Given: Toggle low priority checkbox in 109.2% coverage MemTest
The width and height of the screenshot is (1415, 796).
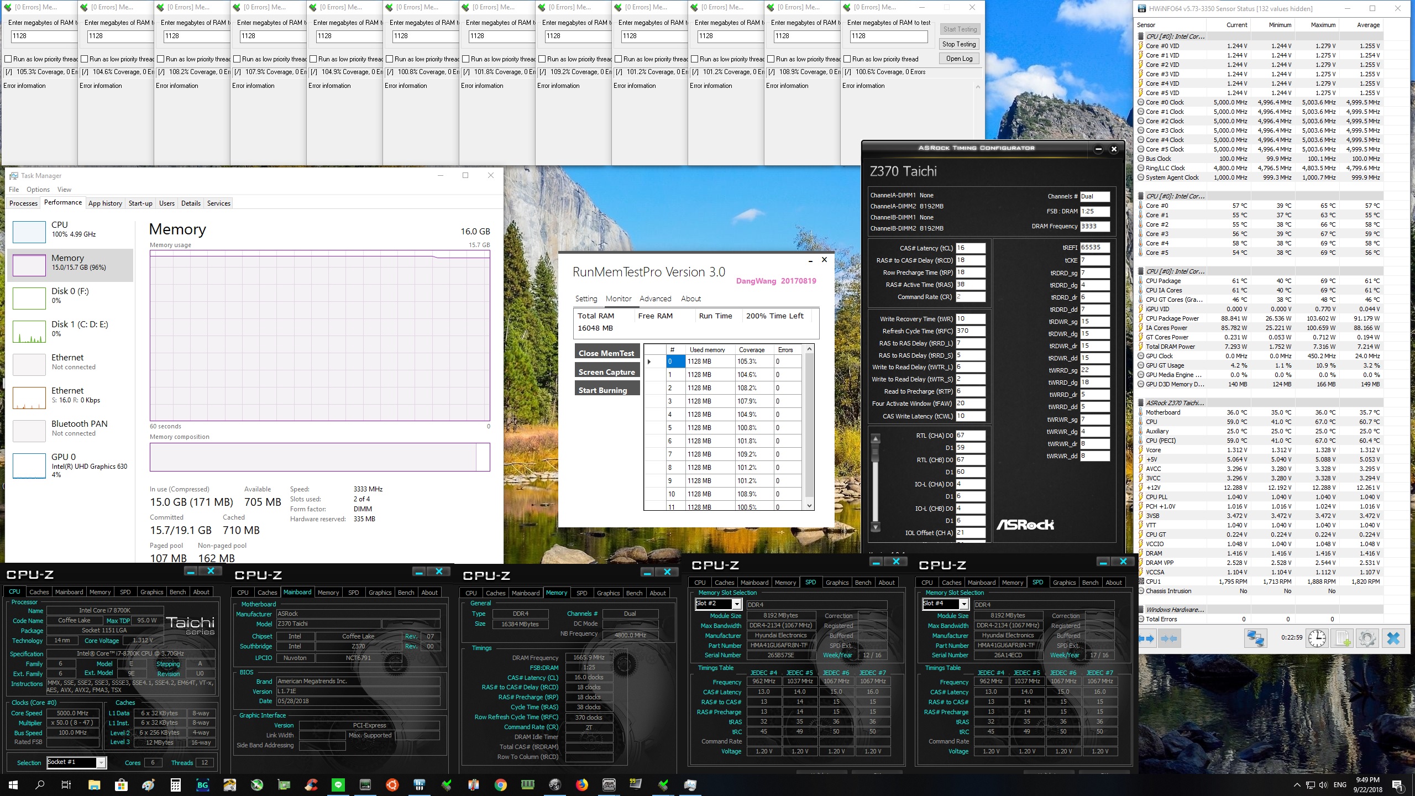Looking at the screenshot, I should (x=542, y=59).
